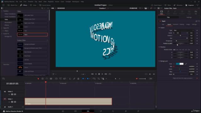Viewport: 201px width, 113px height.
Task: Switch to Layout tab in Text+
Action: point(169,24)
